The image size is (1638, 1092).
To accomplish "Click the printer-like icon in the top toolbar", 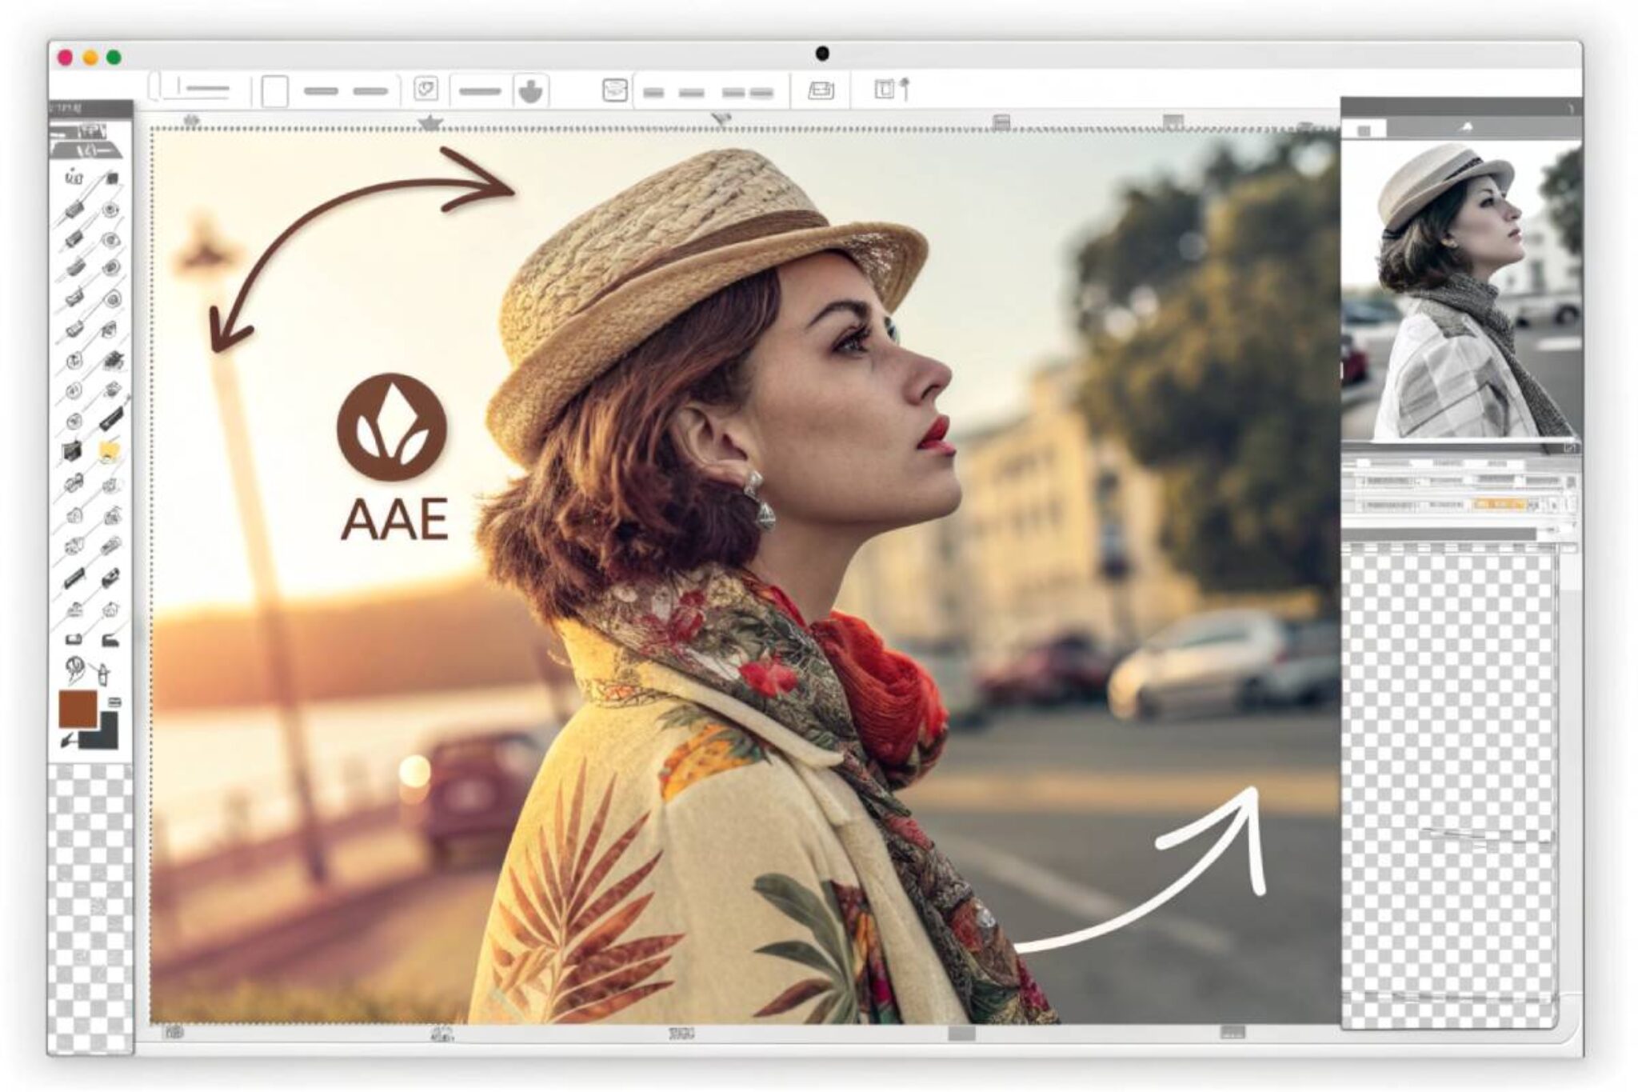I will pos(821,90).
